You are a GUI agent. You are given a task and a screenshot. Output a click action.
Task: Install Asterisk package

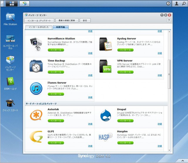click(x=56, y=121)
